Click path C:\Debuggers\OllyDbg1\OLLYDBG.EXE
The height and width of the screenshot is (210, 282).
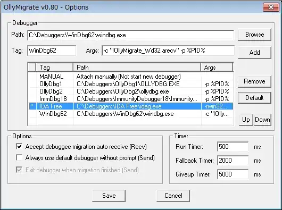pos(128,84)
